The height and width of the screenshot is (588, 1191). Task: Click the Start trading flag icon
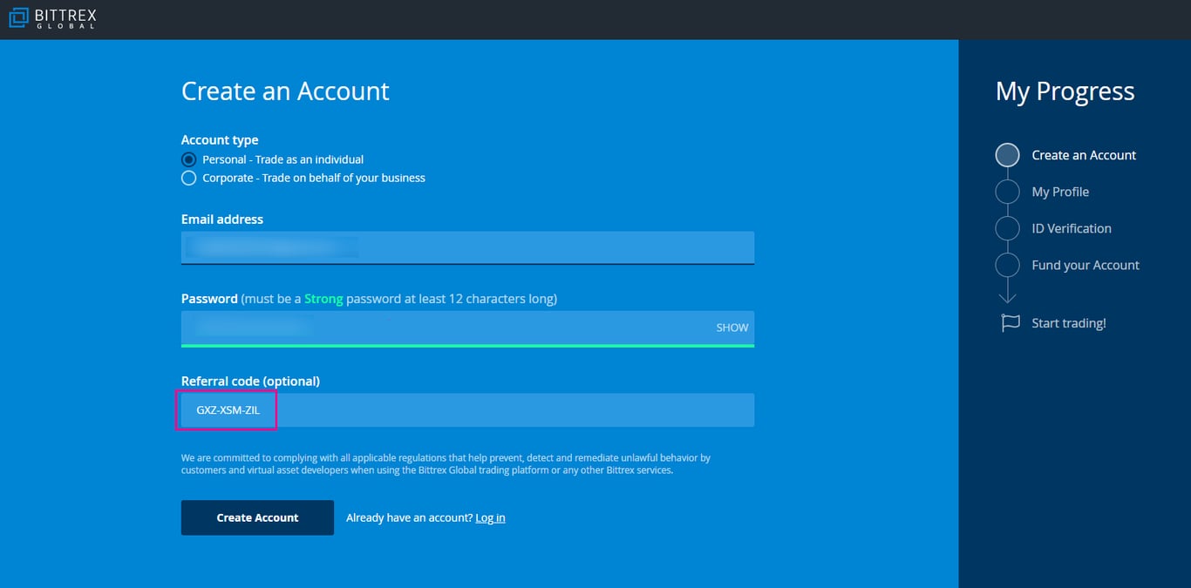[1009, 322]
